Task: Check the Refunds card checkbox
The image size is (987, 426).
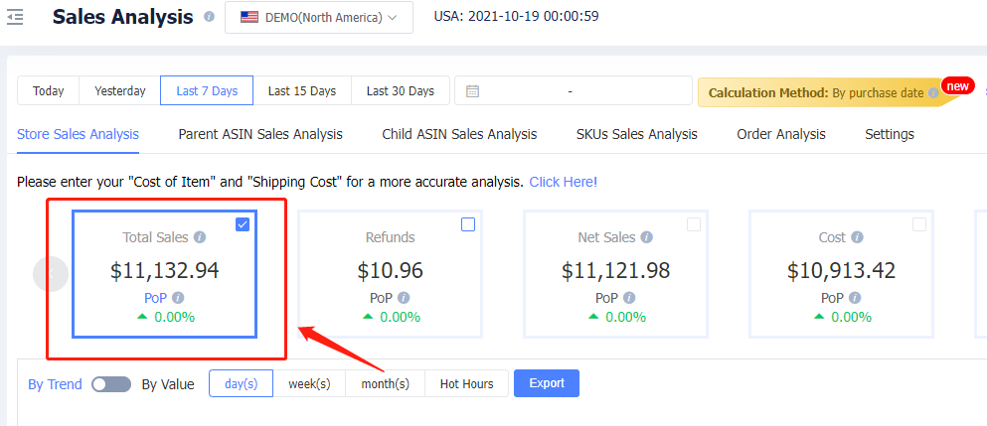Action: point(468,224)
